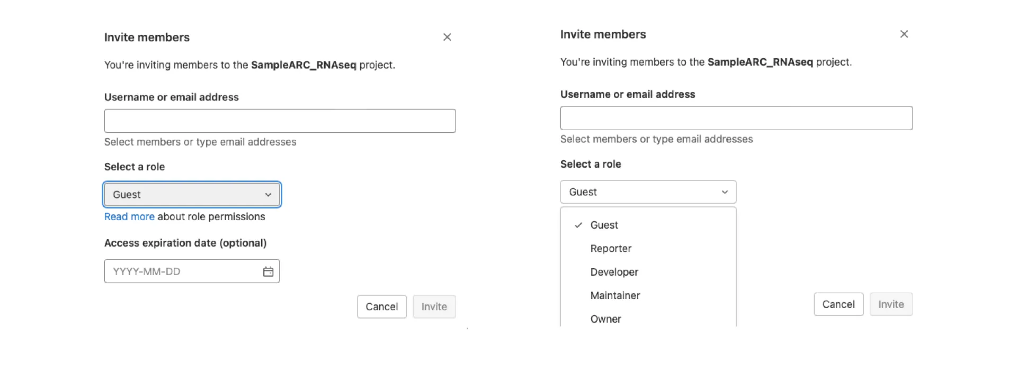Click the username field in right dialog

pos(736,118)
